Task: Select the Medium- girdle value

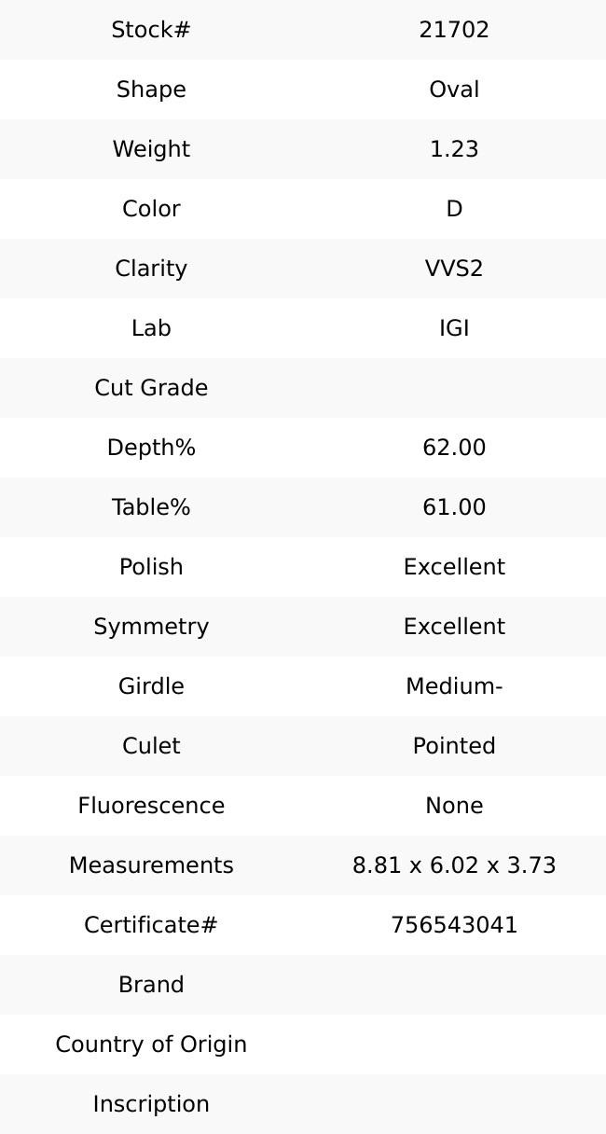Action: [x=454, y=686]
